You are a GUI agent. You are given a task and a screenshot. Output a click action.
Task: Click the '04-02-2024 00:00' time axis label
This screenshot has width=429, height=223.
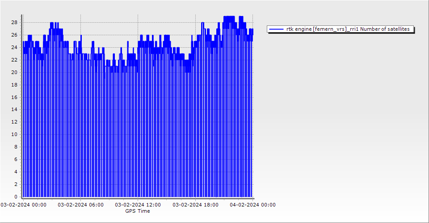coord(252,205)
